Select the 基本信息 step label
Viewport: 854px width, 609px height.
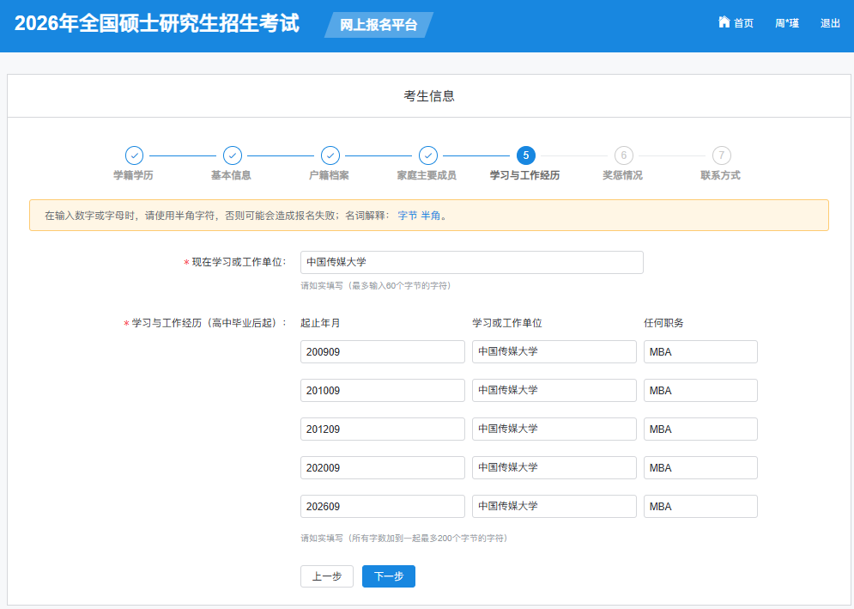pos(232,174)
